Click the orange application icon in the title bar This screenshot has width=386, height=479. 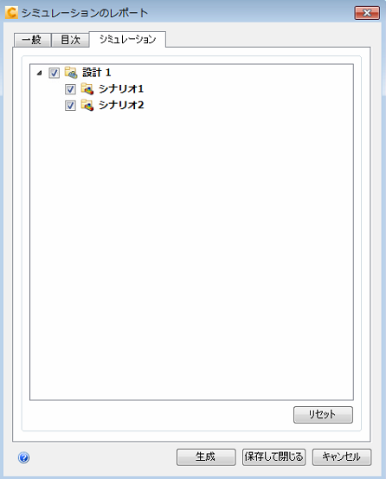coord(11,13)
